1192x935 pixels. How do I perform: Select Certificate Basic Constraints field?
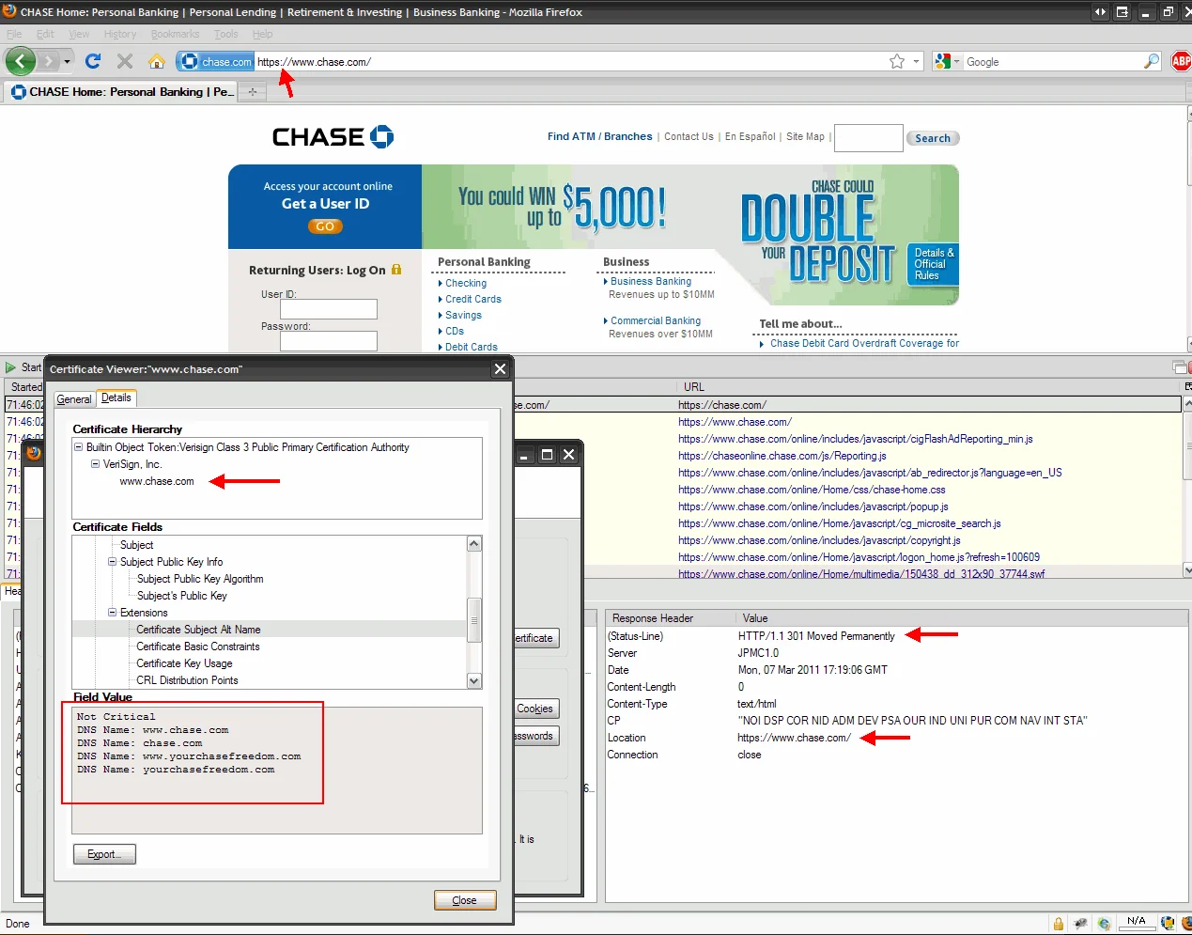pyautogui.click(x=198, y=647)
